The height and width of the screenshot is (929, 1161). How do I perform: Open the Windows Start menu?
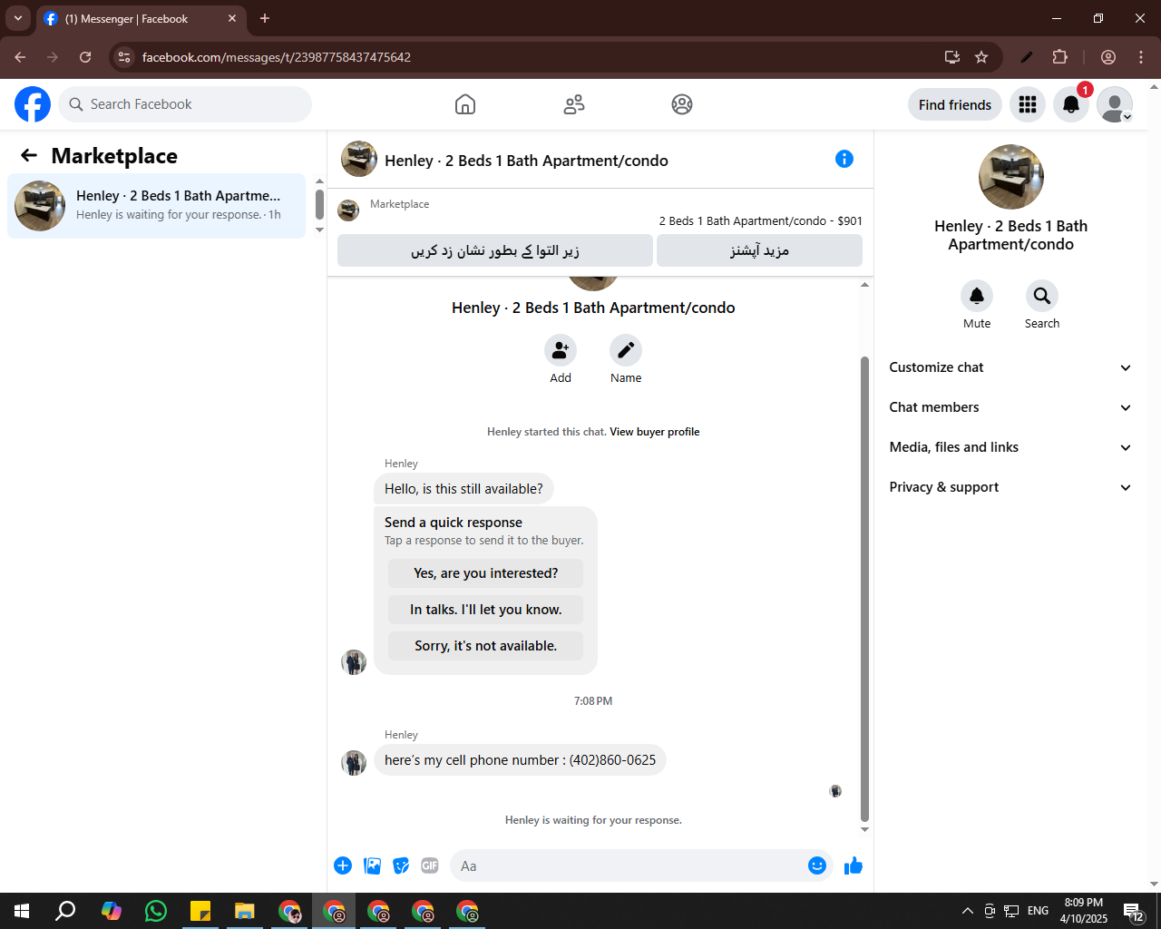(x=22, y=911)
